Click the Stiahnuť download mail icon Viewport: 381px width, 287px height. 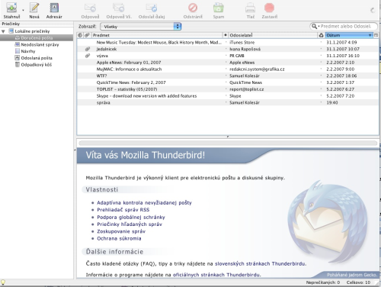[x=11, y=8]
